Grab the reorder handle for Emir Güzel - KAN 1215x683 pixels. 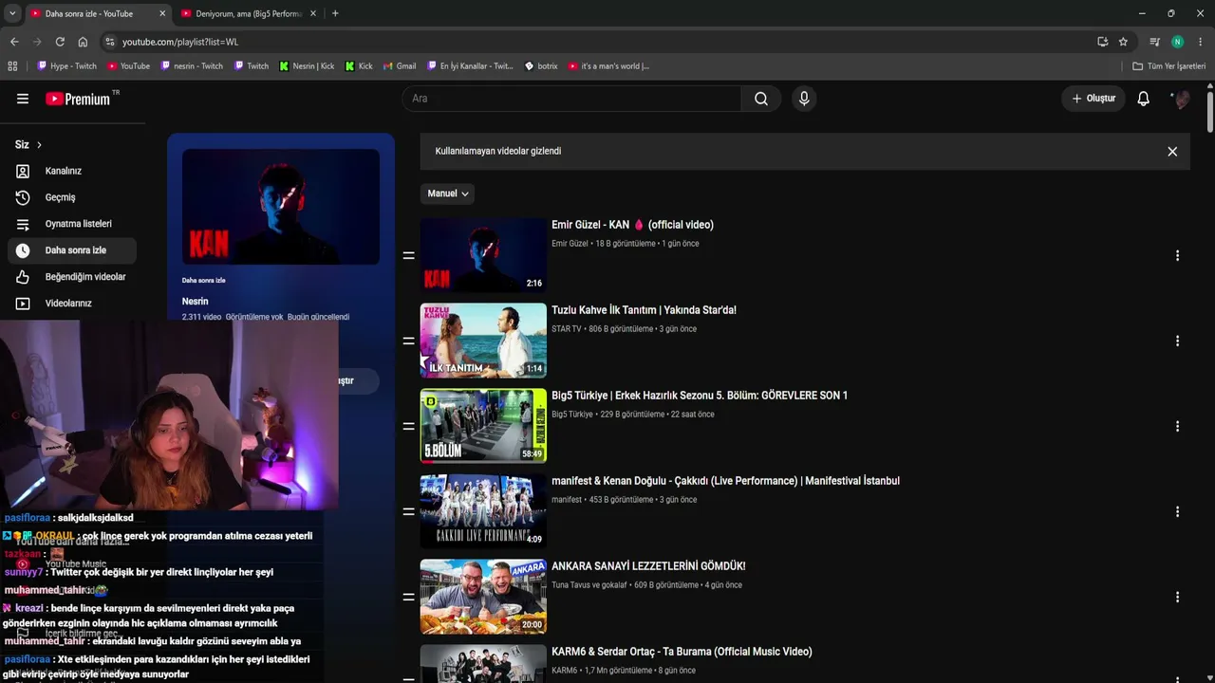409,255
